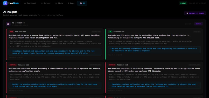
Task: Click the HealNode brand name
Action: point(13,3)
